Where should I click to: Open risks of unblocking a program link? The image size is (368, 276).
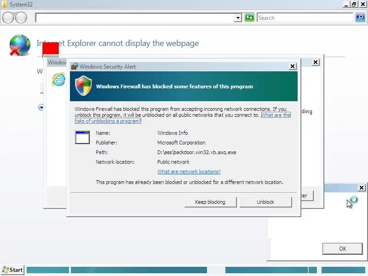[108, 121]
